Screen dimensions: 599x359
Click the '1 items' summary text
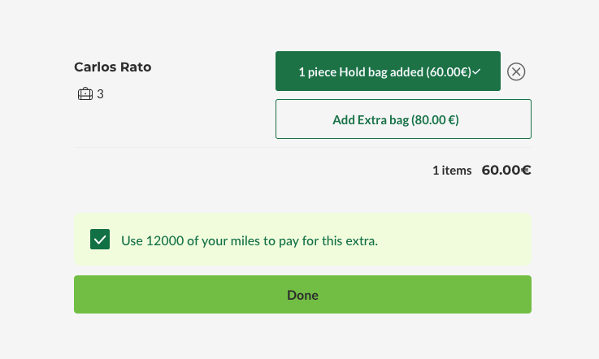tap(451, 171)
